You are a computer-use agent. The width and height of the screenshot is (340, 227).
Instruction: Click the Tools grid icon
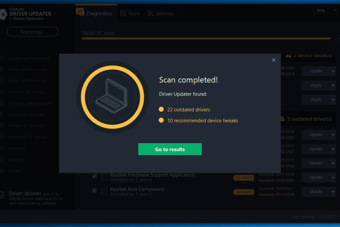(123, 13)
